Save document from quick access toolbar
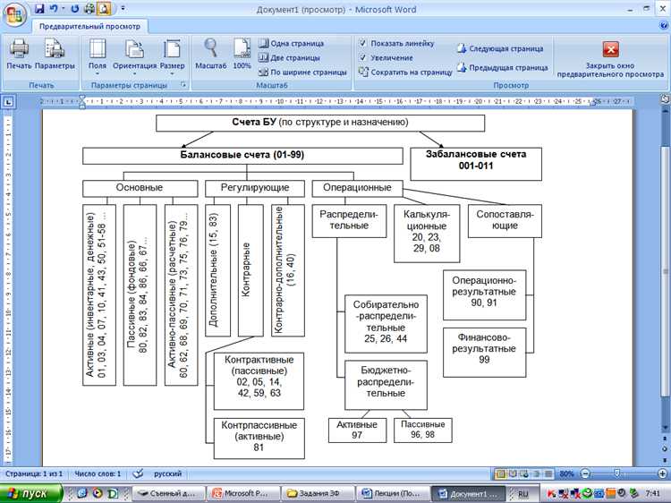671x503 pixels. [39, 8]
